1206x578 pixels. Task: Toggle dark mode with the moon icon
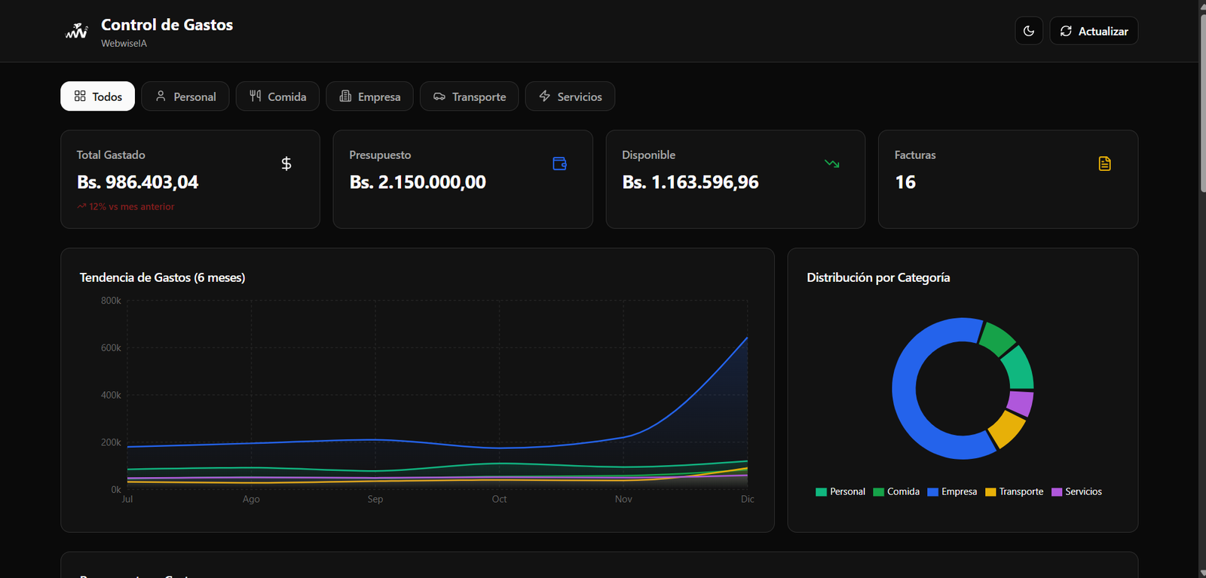(x=1029, y=31)
